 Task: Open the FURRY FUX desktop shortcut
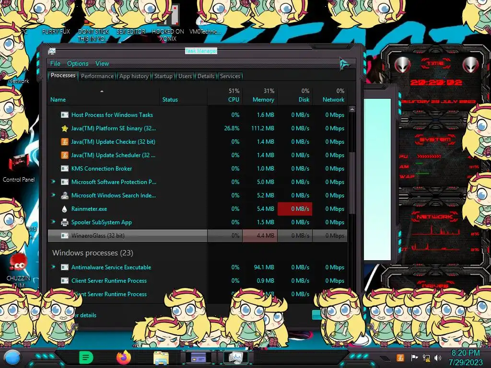(x=56, y=31)
